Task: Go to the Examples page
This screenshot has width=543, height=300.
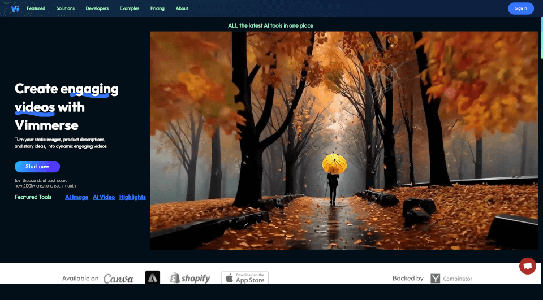Action: (130, 8)
